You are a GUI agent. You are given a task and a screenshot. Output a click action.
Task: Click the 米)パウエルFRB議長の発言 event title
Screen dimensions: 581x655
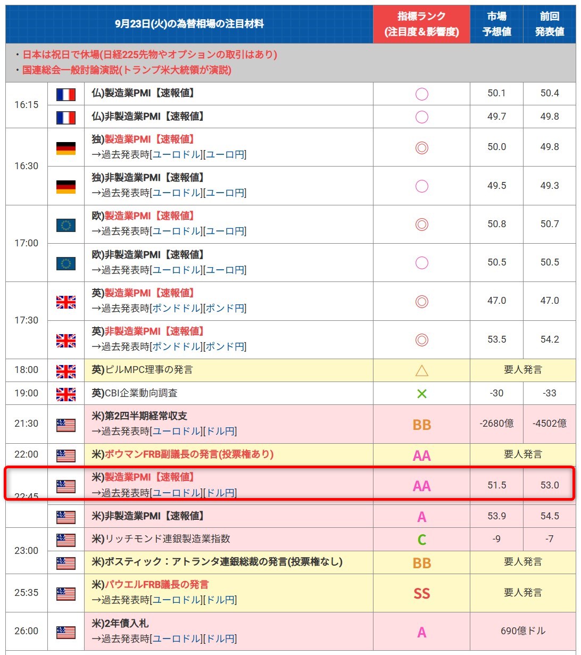point(150,585)
